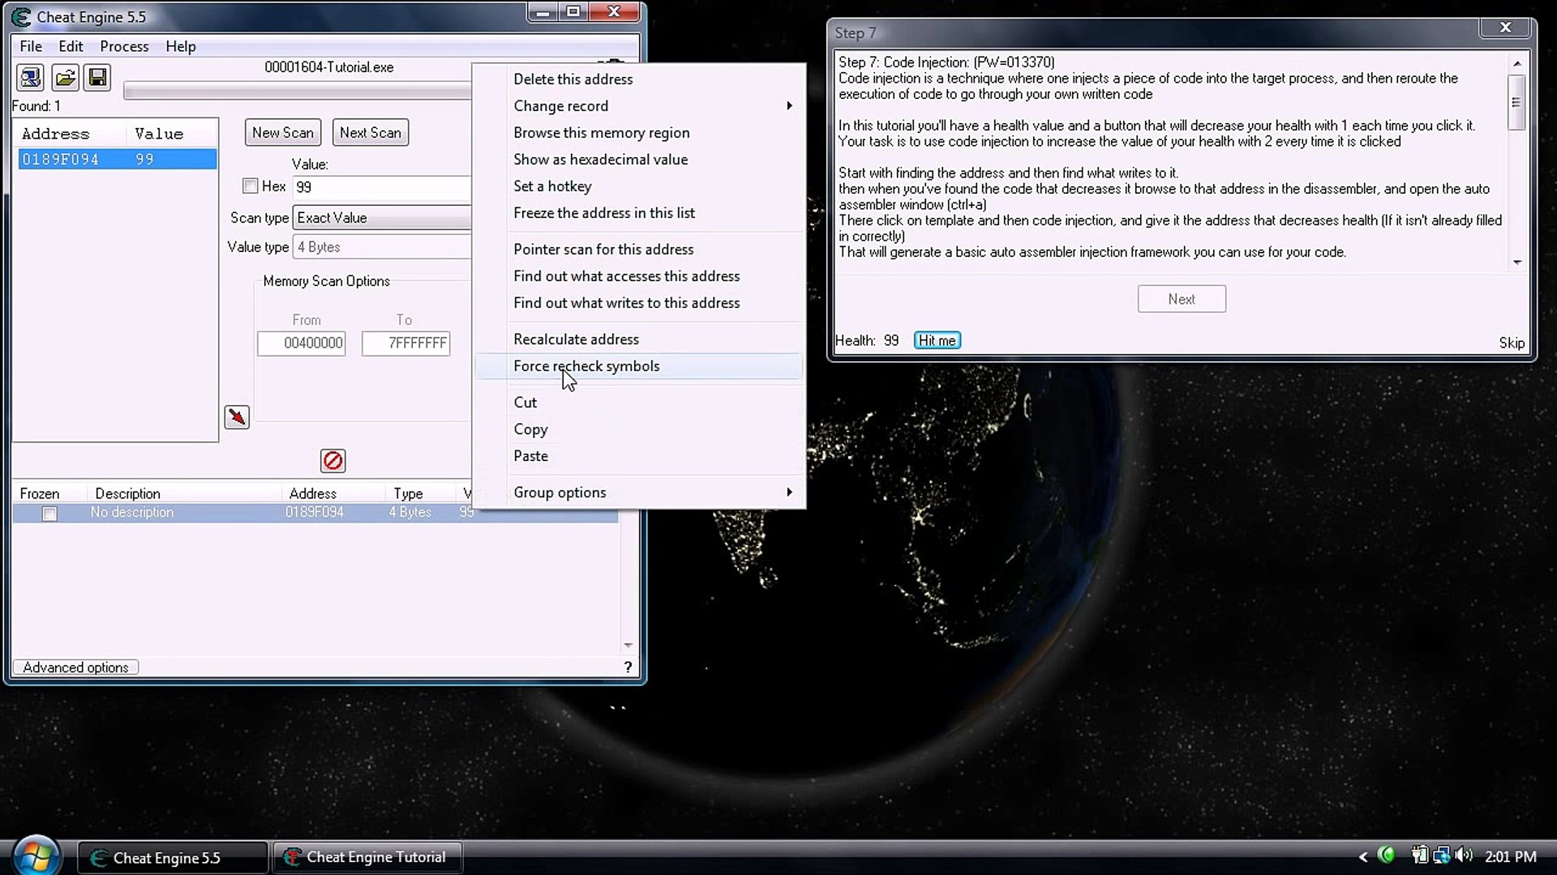The width and height of the screenshot is (1557, 875).
Task: Click the open process computer icon
Action: (31, 78)
